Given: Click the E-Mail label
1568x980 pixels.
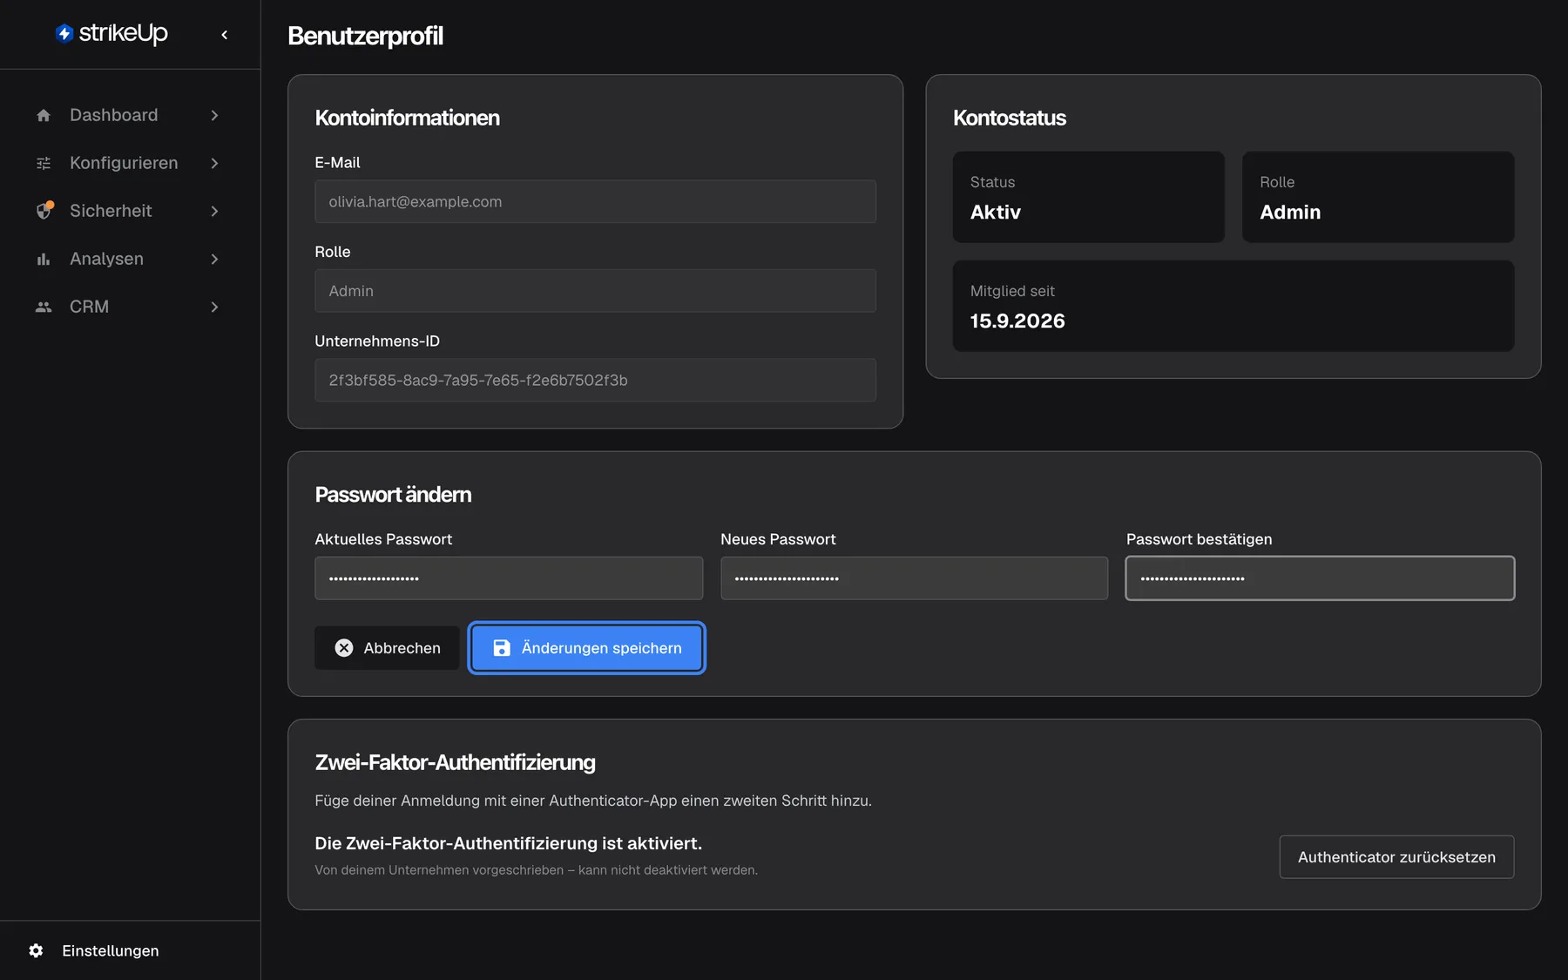Looking at the screenshot, I should [x=337, y=163].
